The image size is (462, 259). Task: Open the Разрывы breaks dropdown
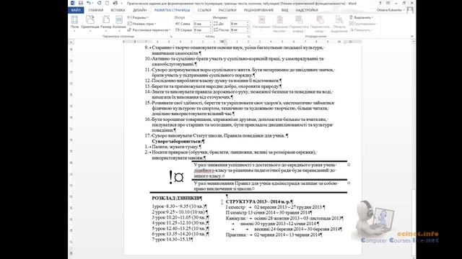pos(138,17)
